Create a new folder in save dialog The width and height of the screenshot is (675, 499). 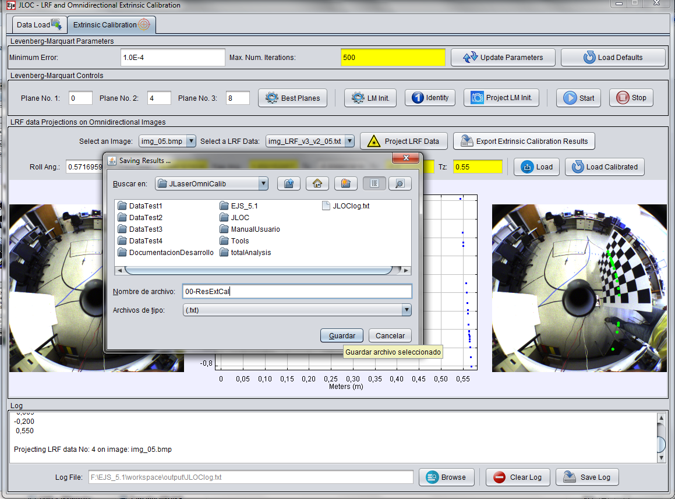(346, 183)
